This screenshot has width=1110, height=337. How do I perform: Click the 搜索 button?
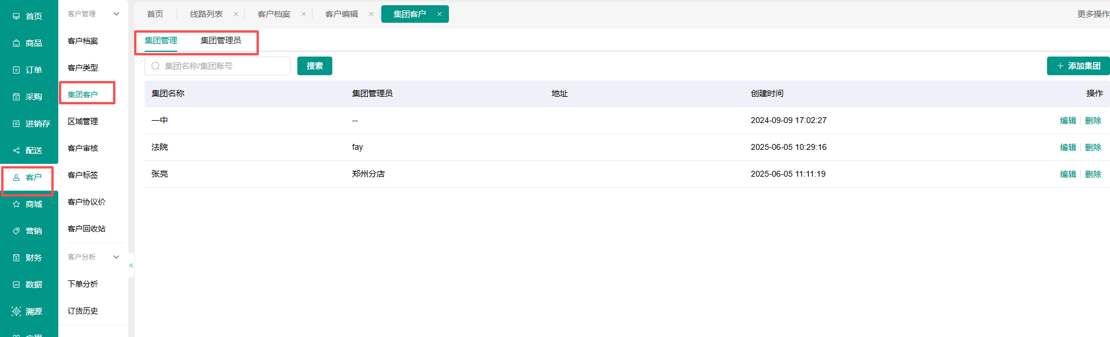[x=315, y=66]
